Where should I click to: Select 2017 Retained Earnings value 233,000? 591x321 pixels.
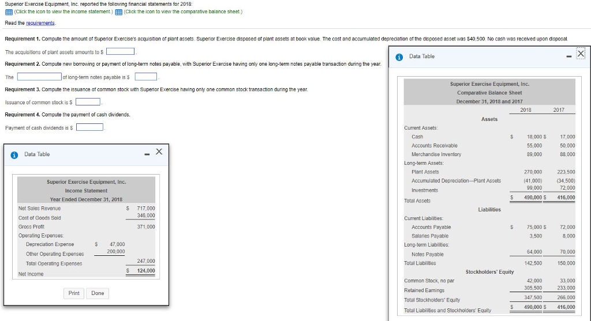(x=566, y=288)
